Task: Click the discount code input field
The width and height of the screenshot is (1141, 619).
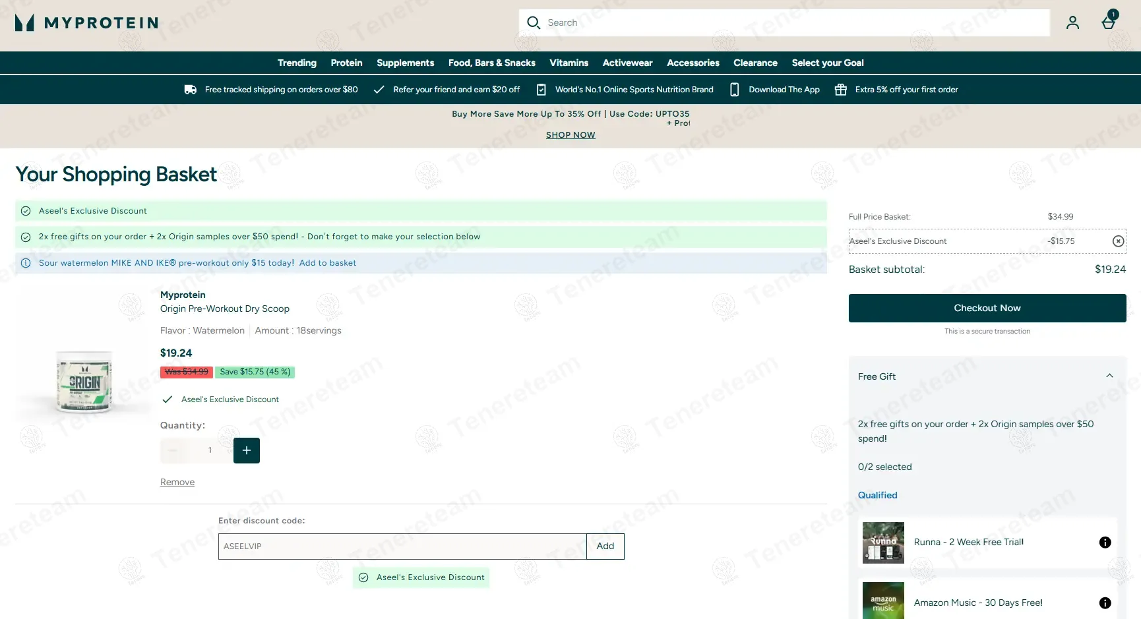Action: [x=402, y=546]
